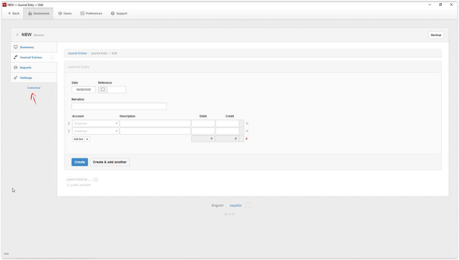The height and width of the screenshot is (260, 459).
Task: Select the English language option
Action: (217, 205)
